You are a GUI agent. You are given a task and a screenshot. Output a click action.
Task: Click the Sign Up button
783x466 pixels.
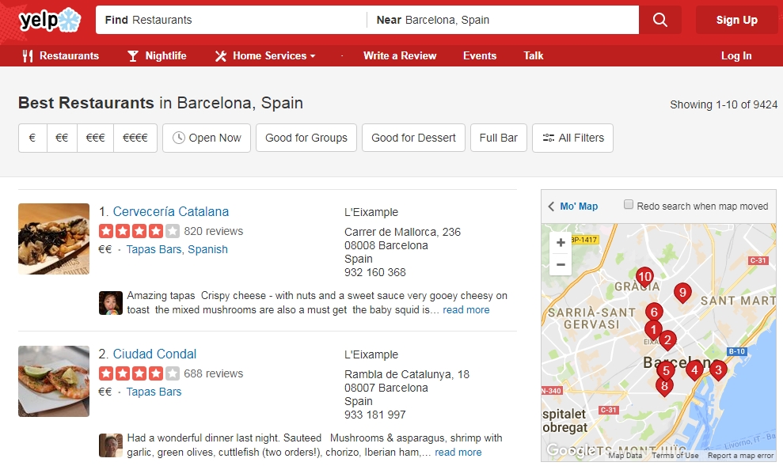[736, 20]
